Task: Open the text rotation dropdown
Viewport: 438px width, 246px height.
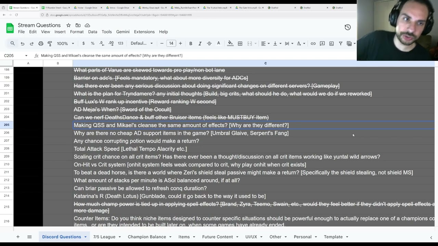Action: tap(301, 43)
